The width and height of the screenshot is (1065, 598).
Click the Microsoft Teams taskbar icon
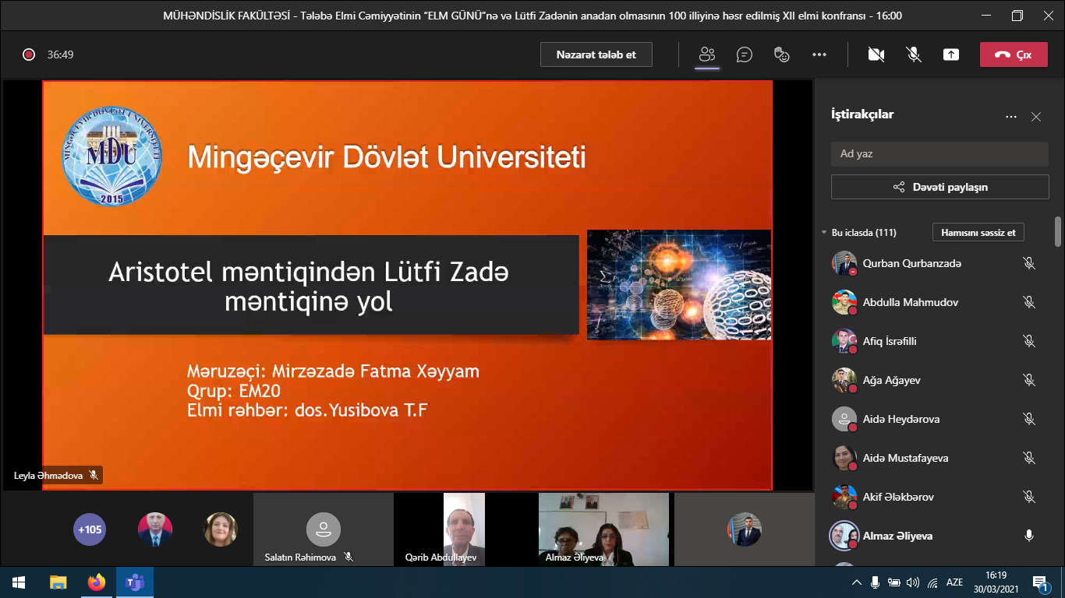point(135,582)
